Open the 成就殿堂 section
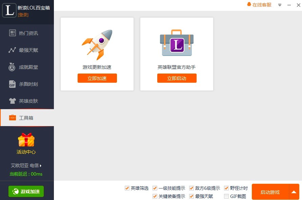 click(x=27, y=67)
